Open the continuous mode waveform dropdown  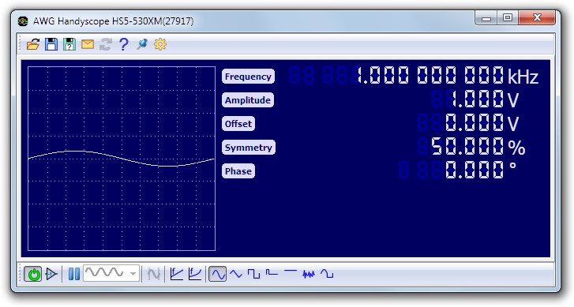tap(111, 273)
